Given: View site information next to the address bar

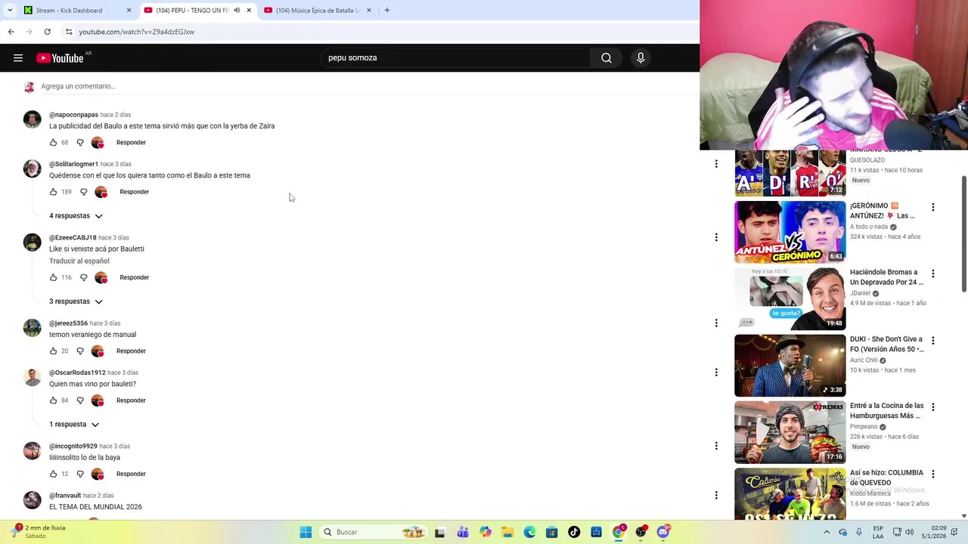Looking at the screenshot, I should click(69, 32).
